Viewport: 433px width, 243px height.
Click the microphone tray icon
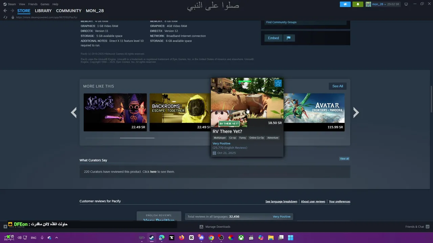pos(42,238)
